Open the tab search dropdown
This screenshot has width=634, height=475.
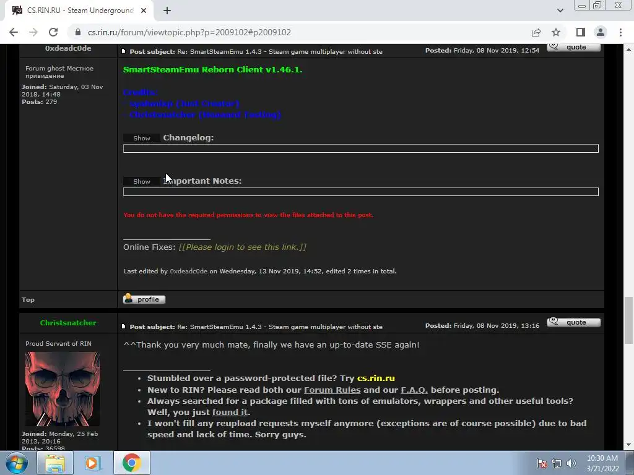click(560, 11)
